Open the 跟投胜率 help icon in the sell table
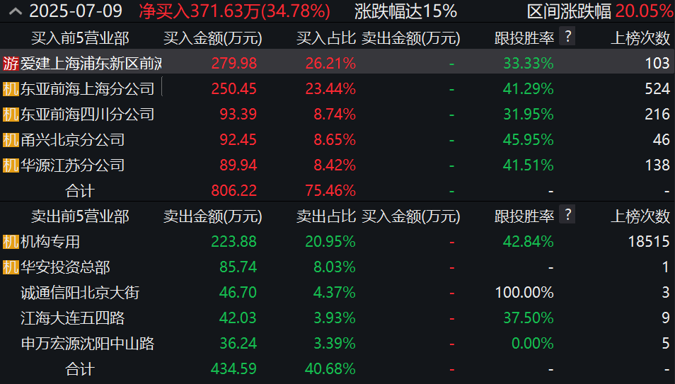This screenshot has width=675, height=384. coord(567,215)
